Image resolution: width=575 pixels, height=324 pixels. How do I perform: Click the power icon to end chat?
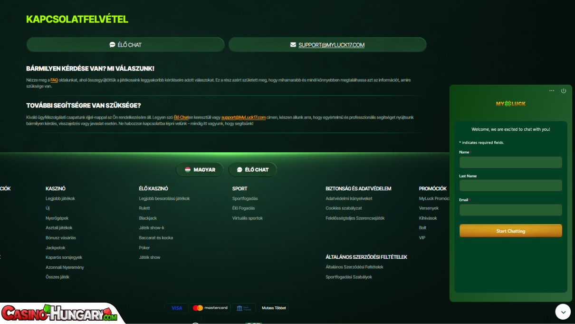point(564,91)
